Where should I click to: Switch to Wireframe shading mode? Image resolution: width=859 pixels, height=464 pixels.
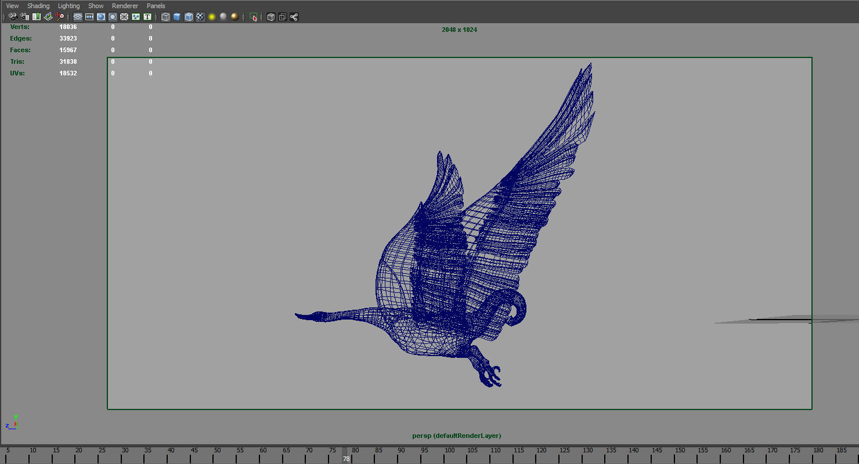coord(165,17)
